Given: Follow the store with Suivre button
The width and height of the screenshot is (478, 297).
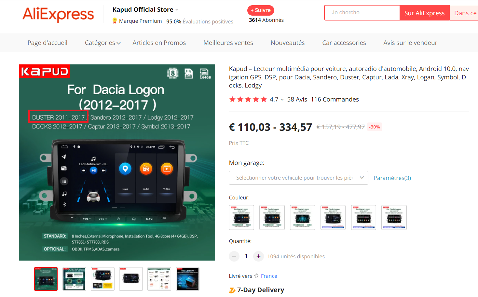Looking at the screenshot, I should pos(261,10).
